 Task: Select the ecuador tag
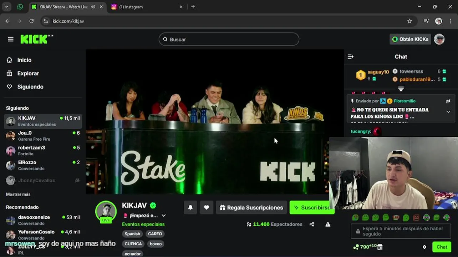pyautogui.click(x=132, y=254)
